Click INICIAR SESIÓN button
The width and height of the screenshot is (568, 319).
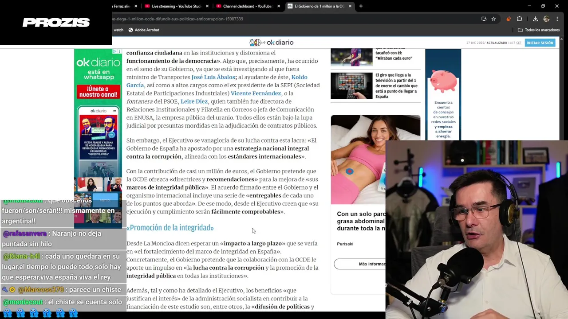pyautogui.click(x=540, y=43)
